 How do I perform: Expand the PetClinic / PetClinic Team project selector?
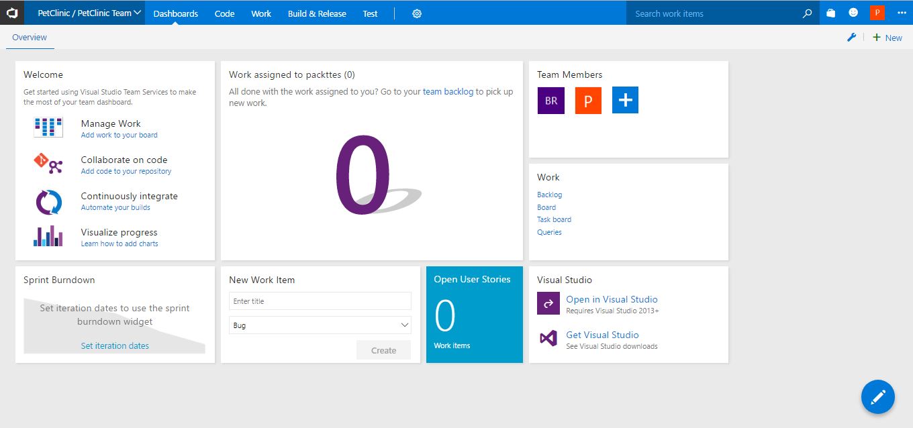(x=89, y=13)
